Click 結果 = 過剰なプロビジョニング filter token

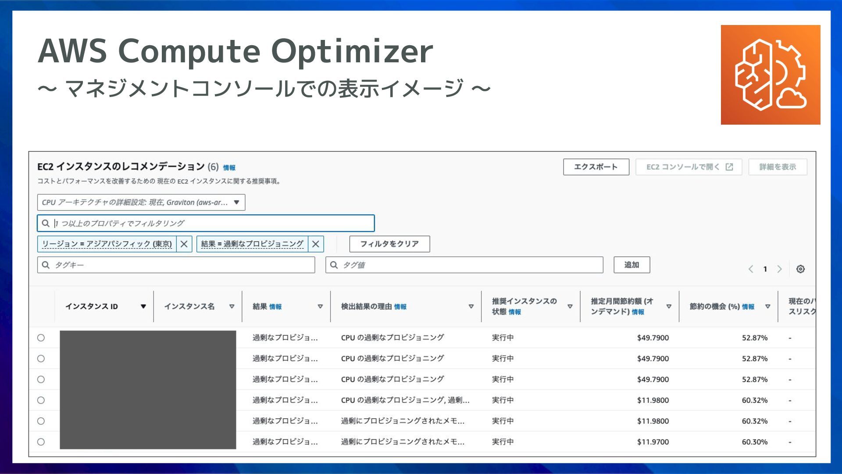pos(253,244)
